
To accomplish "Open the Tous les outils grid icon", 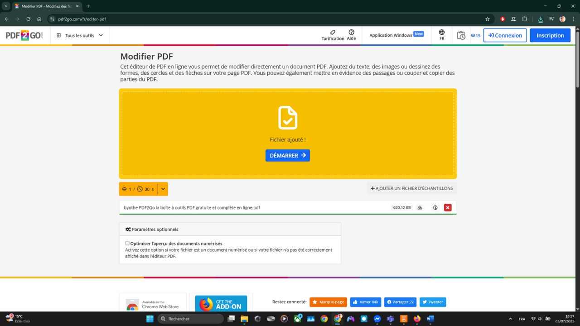I will tap(58, 35).
